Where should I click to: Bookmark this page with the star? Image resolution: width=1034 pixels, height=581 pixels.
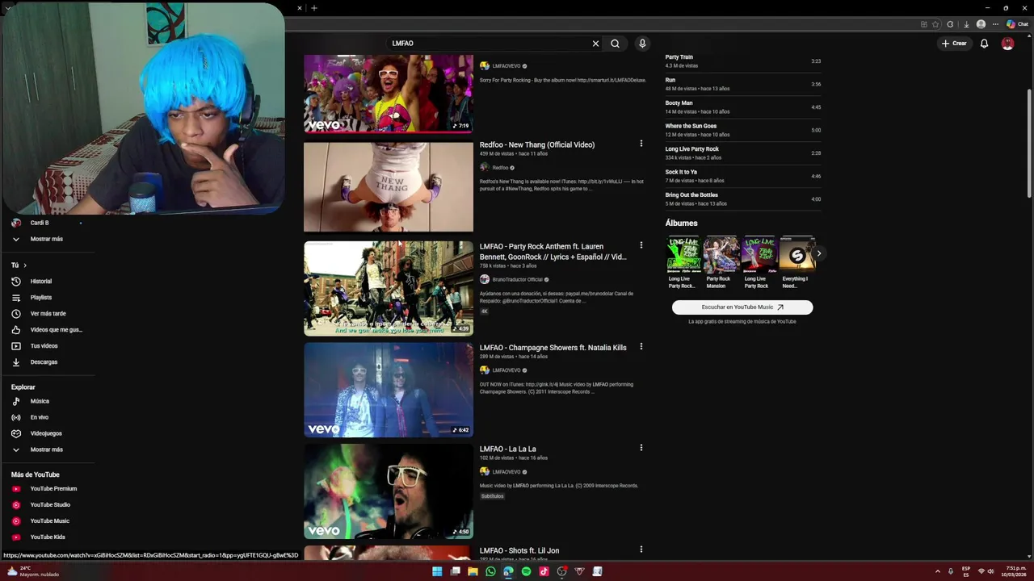[935, 24]
